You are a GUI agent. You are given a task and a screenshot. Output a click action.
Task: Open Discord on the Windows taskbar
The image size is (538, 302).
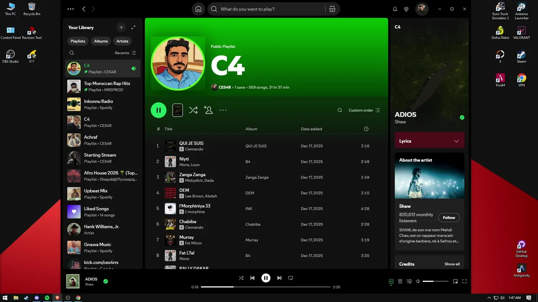(37, 298)
